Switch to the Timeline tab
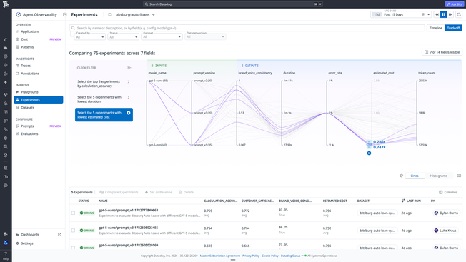The image size is (466, 262). pos(435,28)
